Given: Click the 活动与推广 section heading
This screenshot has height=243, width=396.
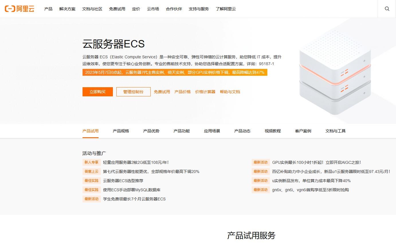Looking at the screenshot, I should tap(94, 153).
